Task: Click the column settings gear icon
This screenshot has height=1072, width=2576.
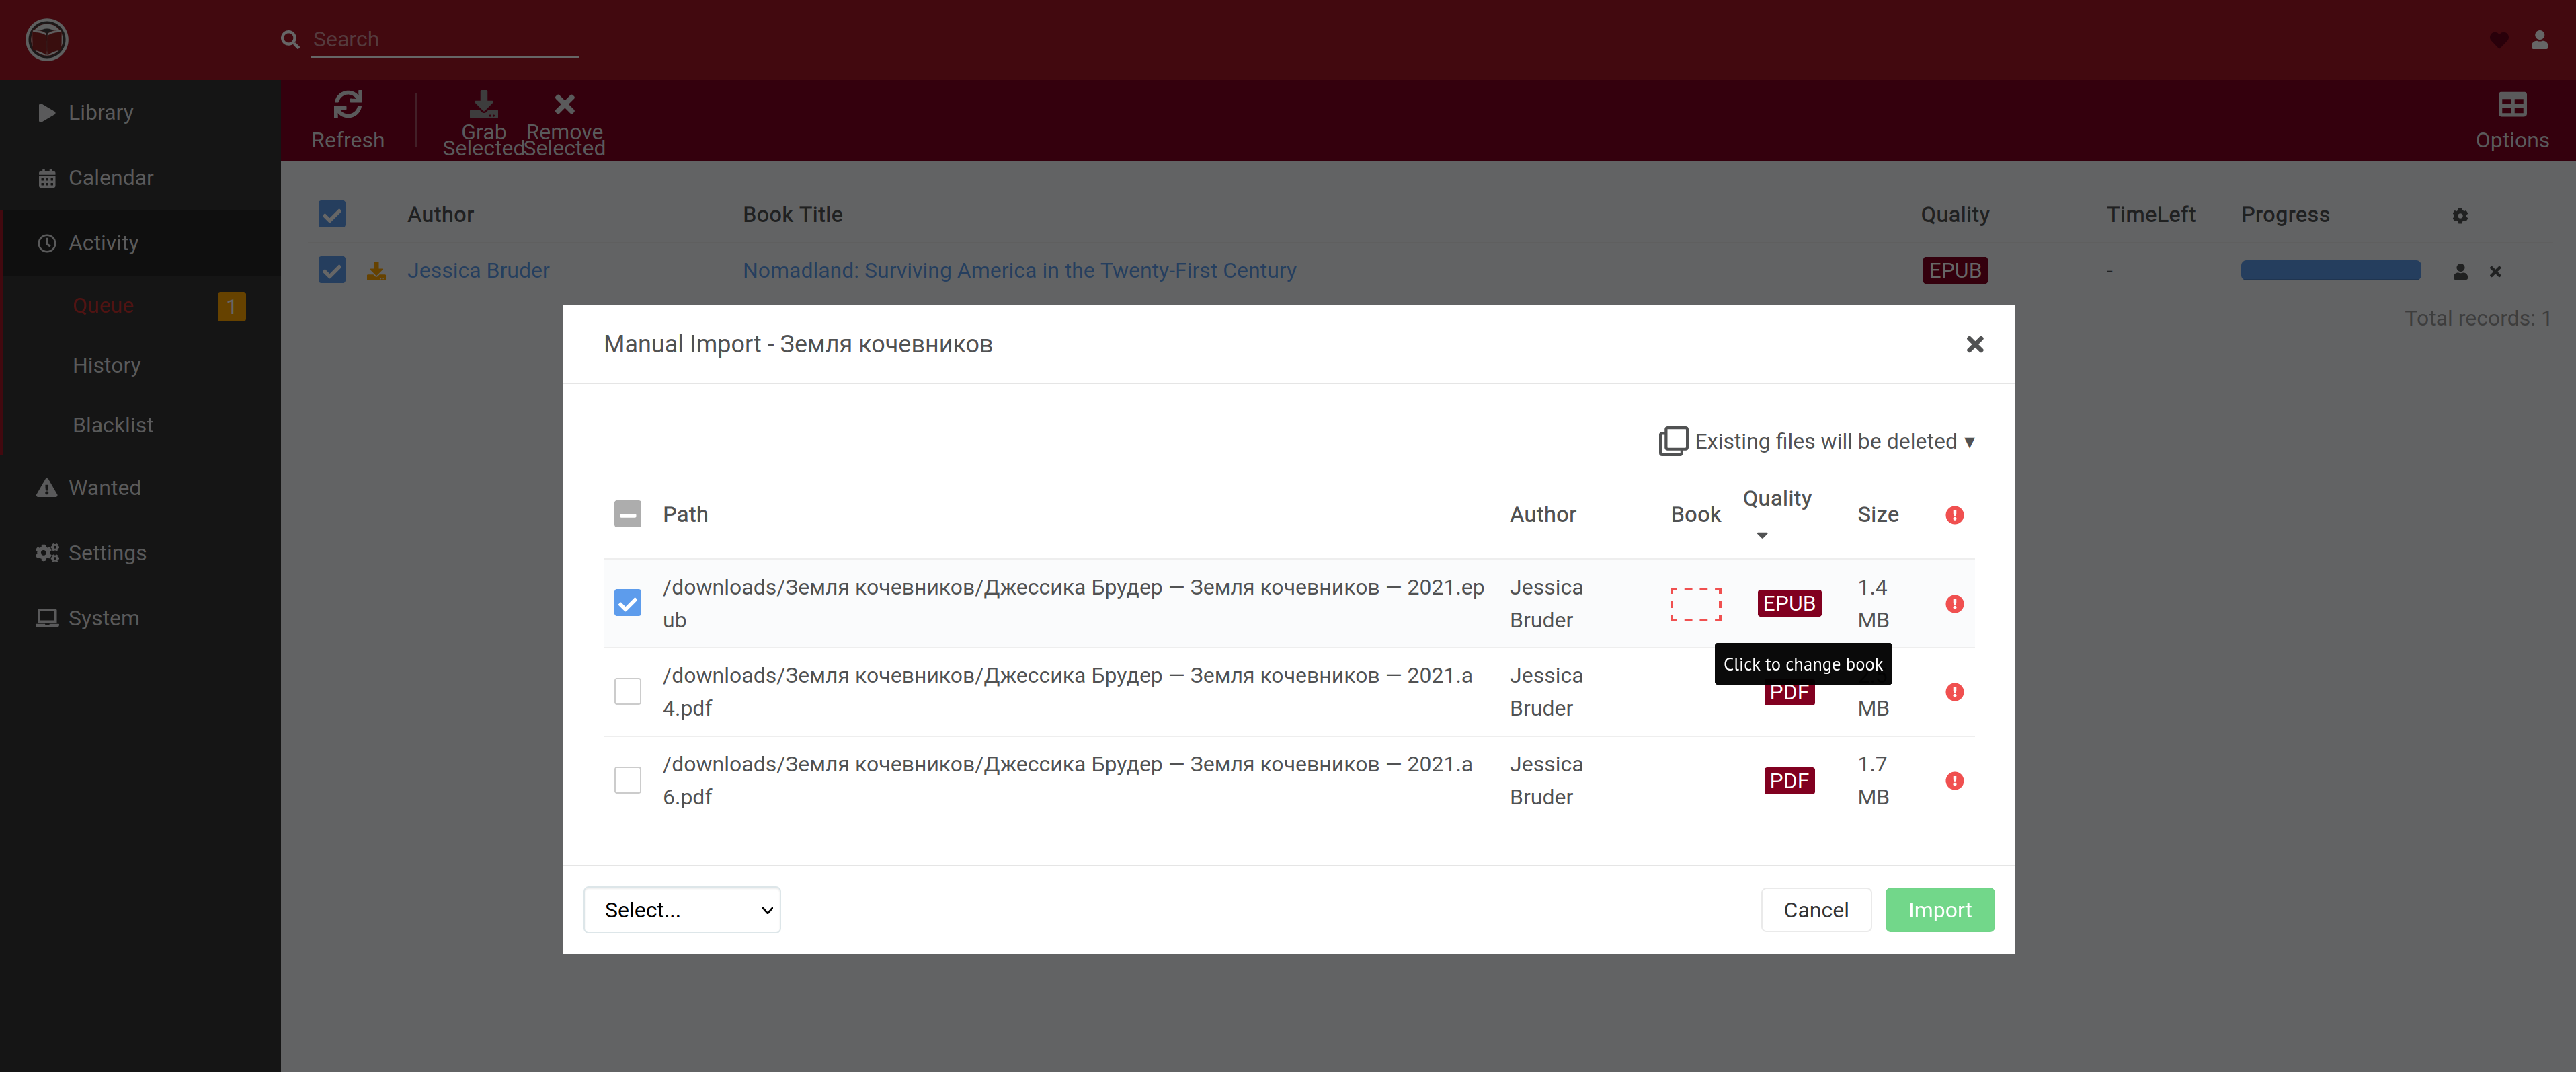Action: click(x=2459, y=216)
